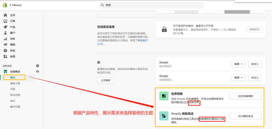Focus the 搜索 search field
The width and height of the screenshot is (272, 129).
coord(151,5)
